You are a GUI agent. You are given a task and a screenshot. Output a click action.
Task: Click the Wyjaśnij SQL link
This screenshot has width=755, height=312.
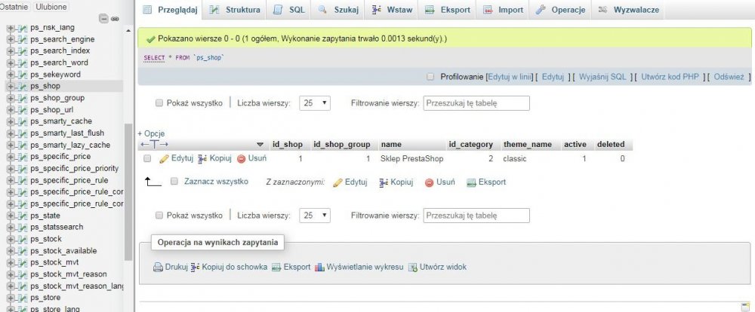[x=602, y=77]
